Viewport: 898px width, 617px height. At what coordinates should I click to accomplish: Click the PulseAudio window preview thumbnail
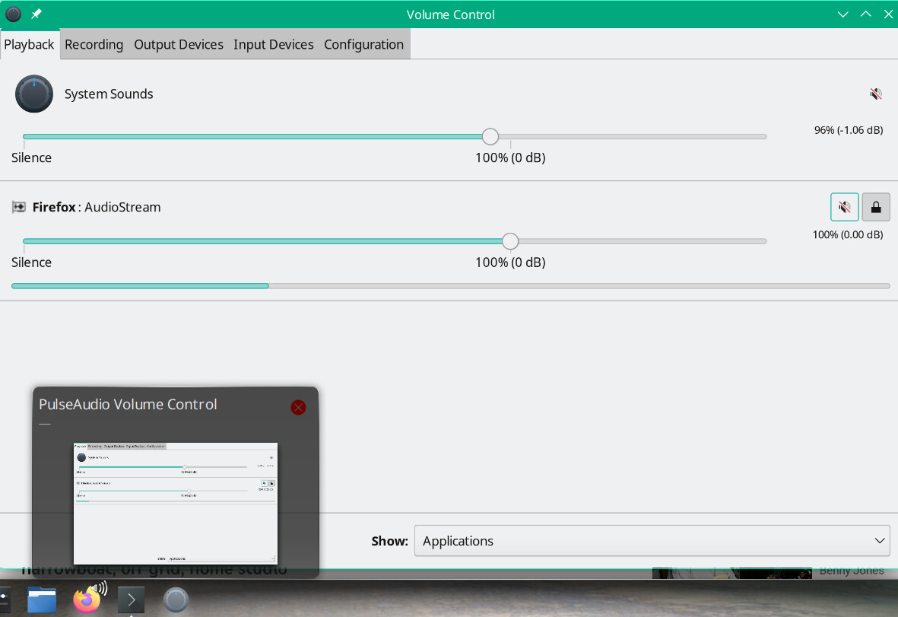[x=176, y=503]
